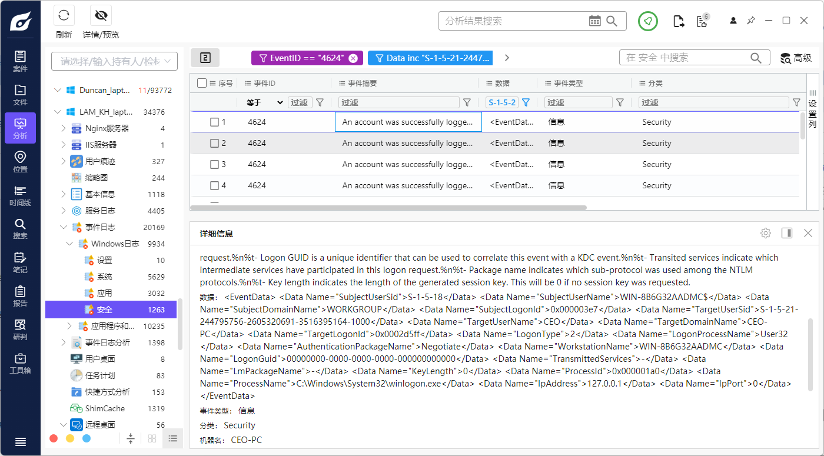This screenshot has width=824, height=456.
Task: Open the task list icon with badge 6
Action: click(702, 21)
